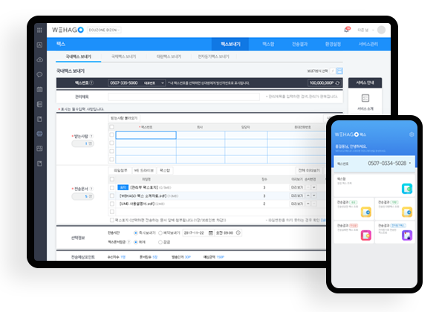This screenshot has height=312, width=439.
Task: Expand the mobile fax number 0507-0334-5028 selector
Action: coord(410,163)
